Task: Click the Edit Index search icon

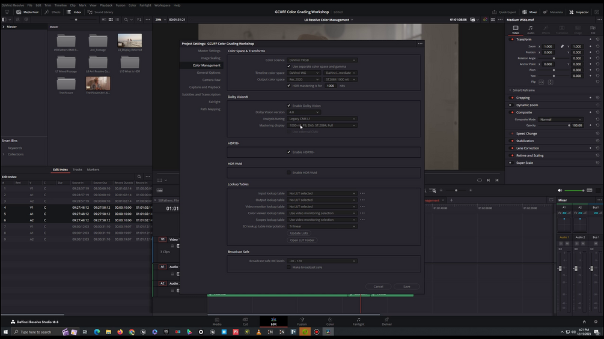Action: point(139,177)
